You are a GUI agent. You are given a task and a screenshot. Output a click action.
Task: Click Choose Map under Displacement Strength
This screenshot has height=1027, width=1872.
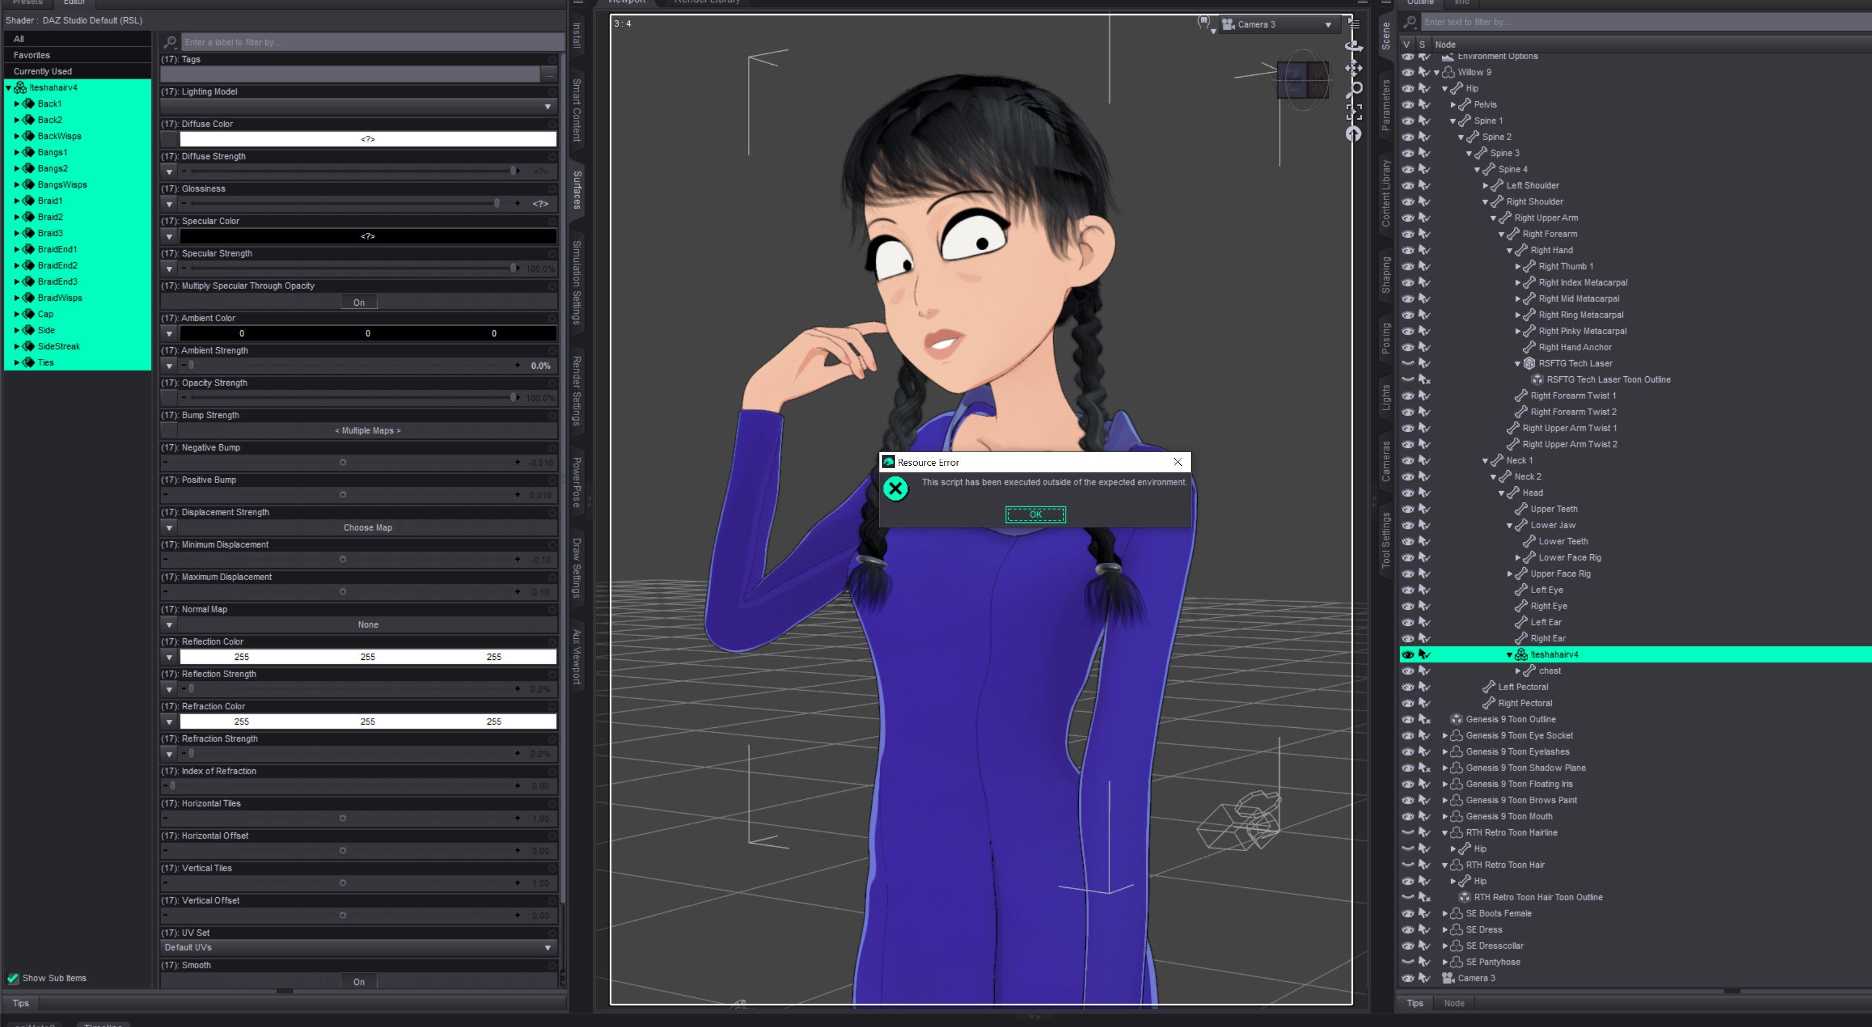[x=368, y=528]
